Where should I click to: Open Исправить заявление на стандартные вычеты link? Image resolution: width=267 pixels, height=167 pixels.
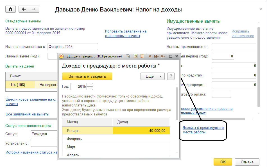[126, 33]
